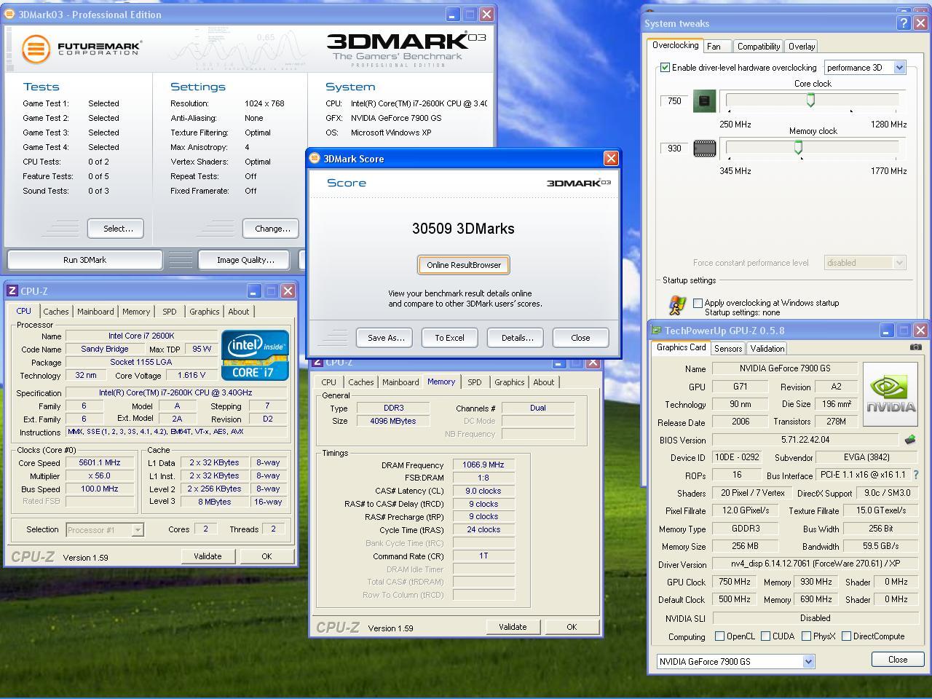Click the core clock chip icon in System tweaks
The height and width of the screenshot is (699, 932).
[704, 101]
